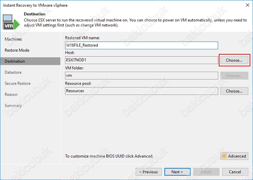Click the Resource pool field showing Resources
This screenshot has height=180, width=253.
click(x=142, y=91)
